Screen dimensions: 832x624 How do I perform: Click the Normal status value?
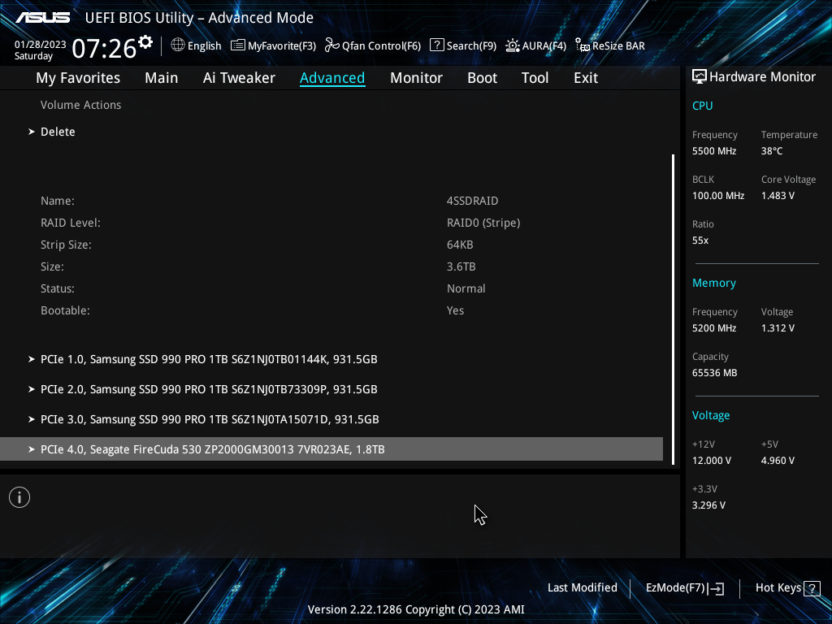(466, 288)
